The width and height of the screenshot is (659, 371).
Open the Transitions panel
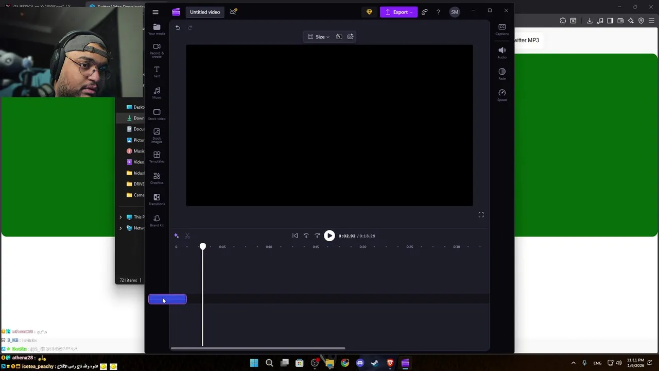click(x=157, y=199)
